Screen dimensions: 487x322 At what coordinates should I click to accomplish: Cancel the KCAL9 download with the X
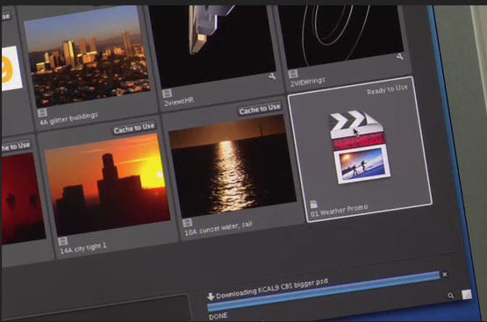[445, 274]
